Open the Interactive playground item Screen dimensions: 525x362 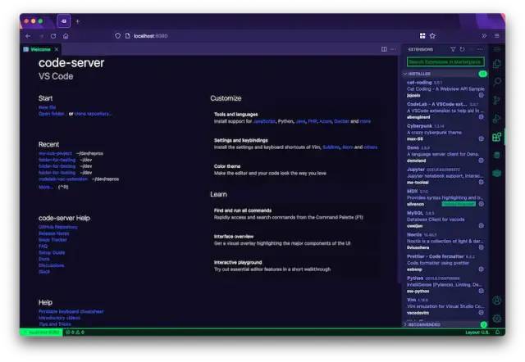pyautogui.click(x=296, y=265)
